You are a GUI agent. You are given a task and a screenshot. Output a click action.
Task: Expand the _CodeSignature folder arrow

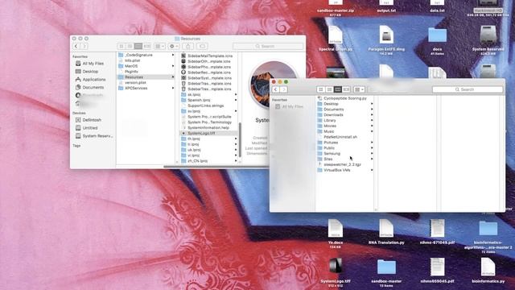pos(173,55)
